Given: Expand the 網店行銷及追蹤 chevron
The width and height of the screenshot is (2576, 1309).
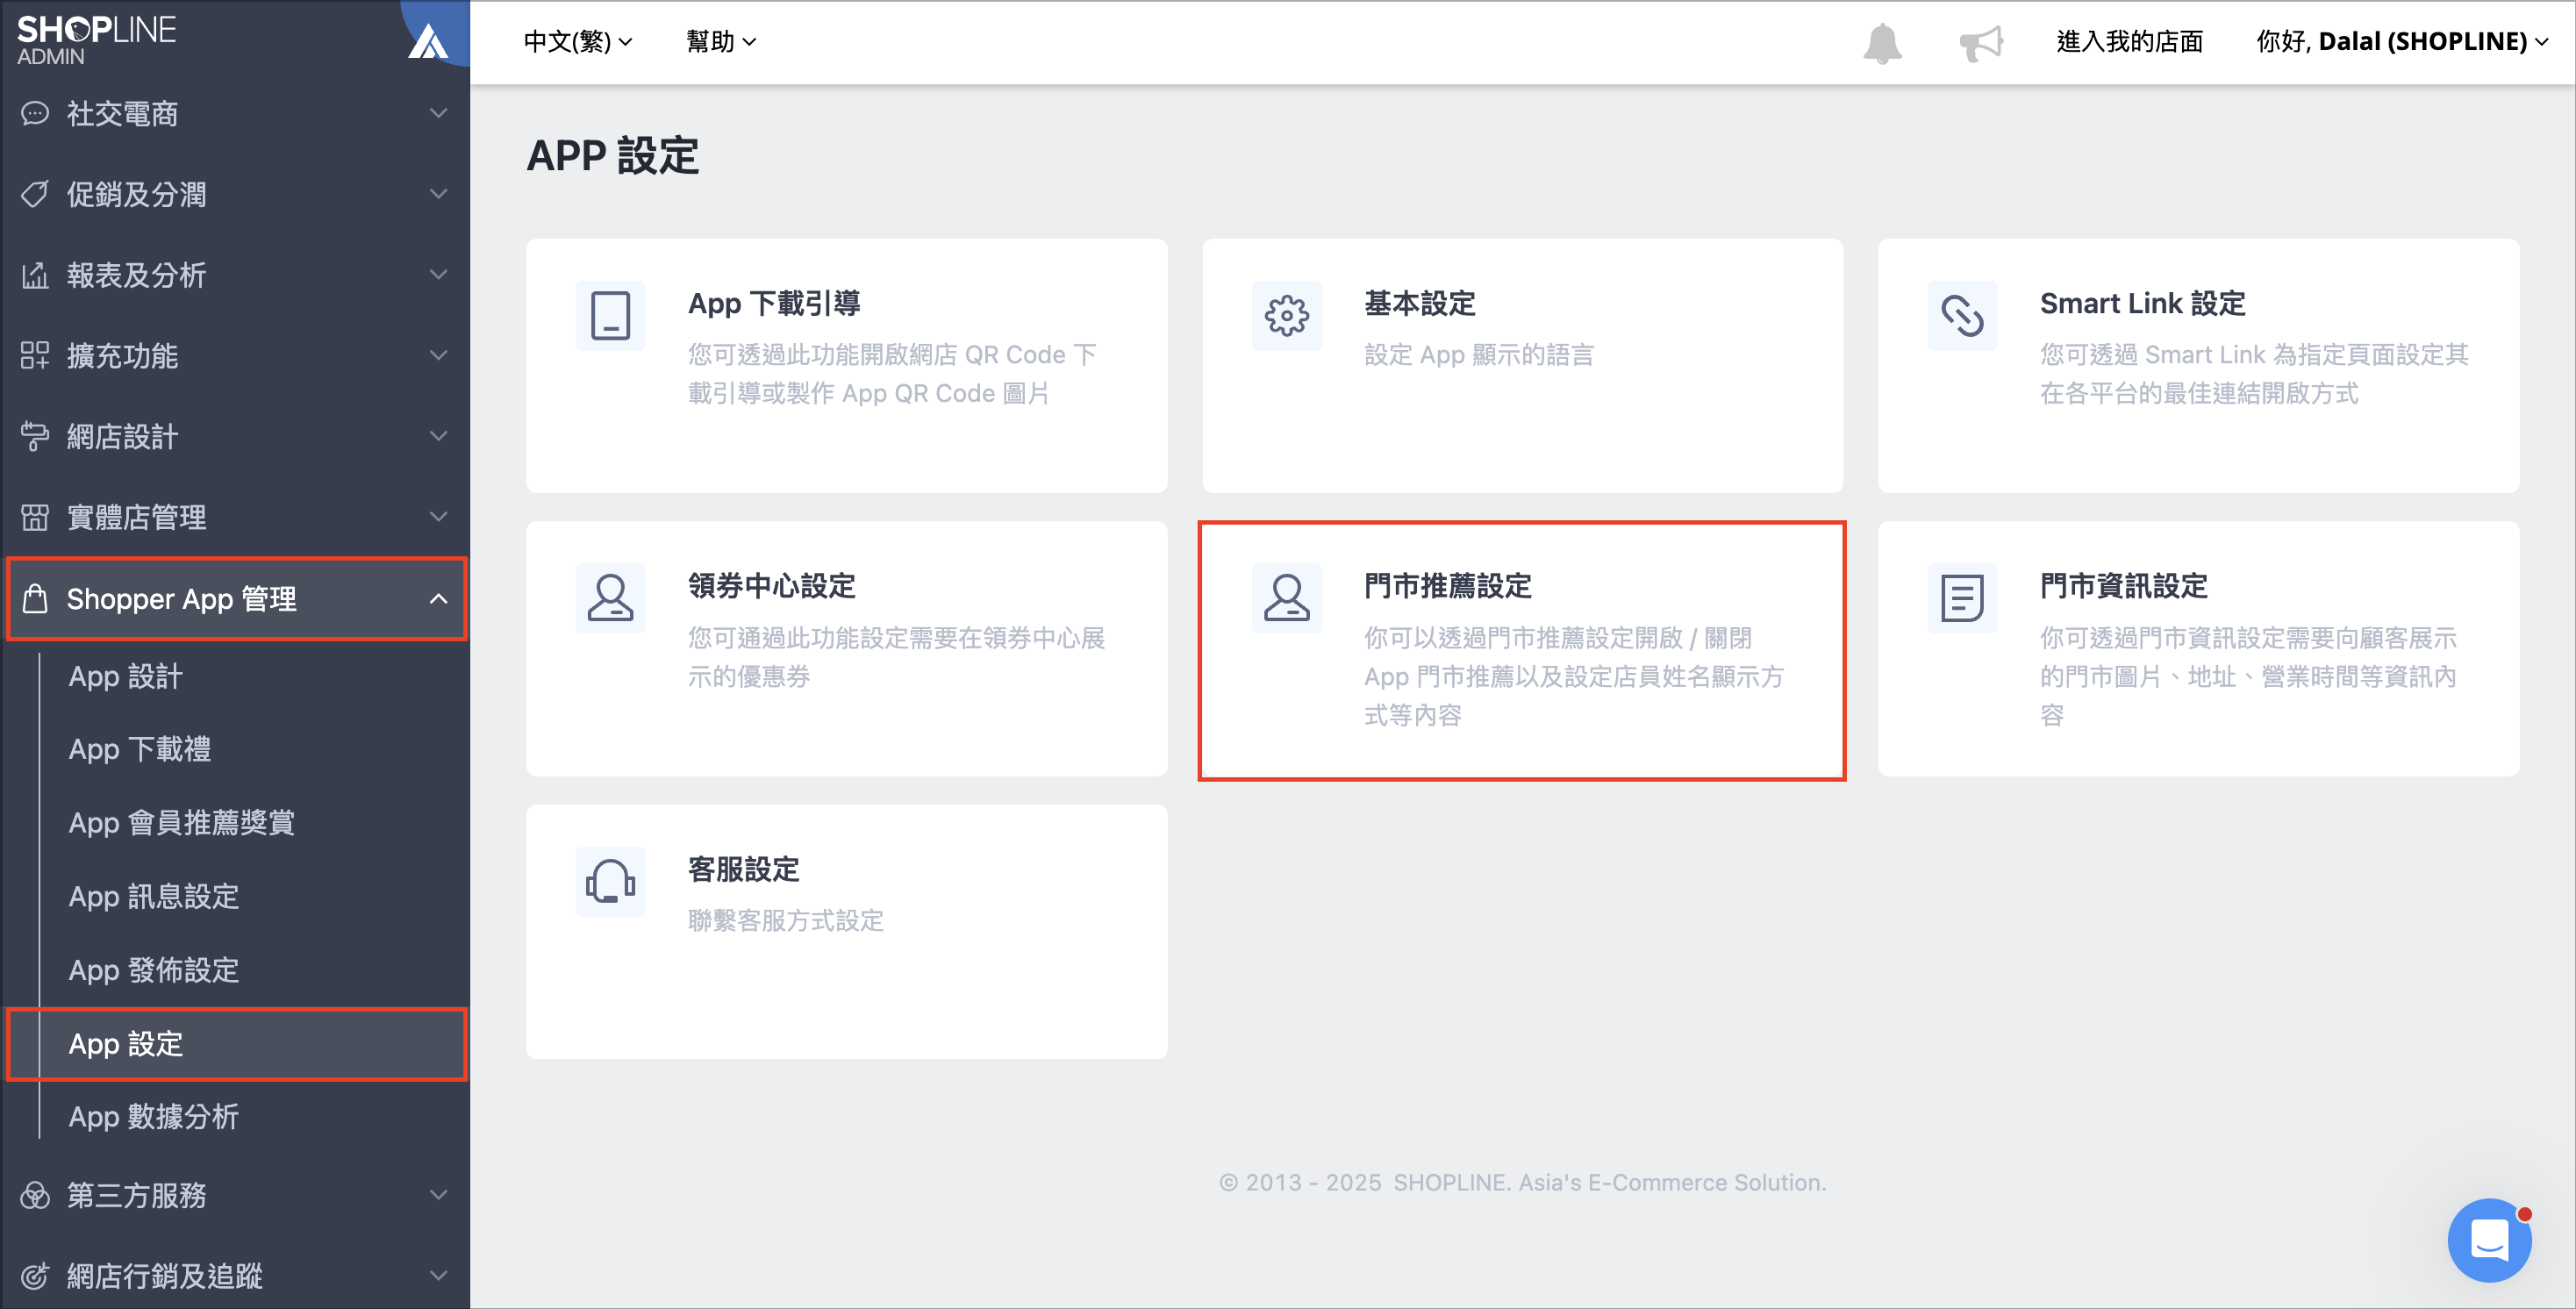Looking at the screenshot, I should tap(438, 1276).
